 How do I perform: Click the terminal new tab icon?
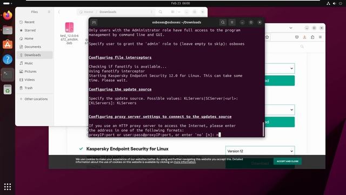click(94, 22)
